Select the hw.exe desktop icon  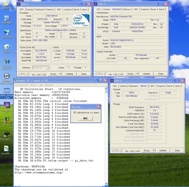7,120
